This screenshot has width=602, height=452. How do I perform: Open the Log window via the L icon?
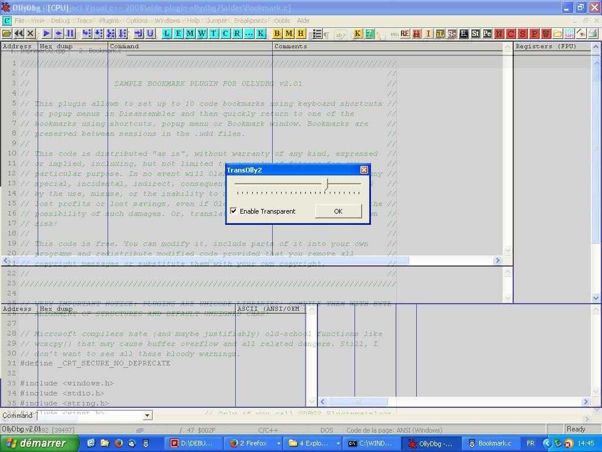(166, 34)
